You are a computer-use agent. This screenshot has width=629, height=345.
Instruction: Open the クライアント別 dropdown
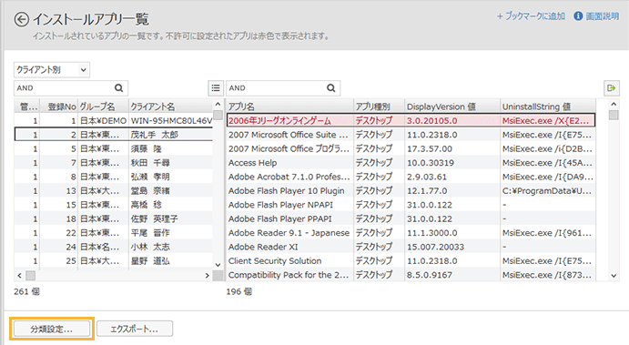[52, 70]
